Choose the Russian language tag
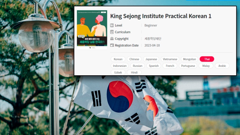This screenshot has width=240, height=135. coord(137,66)
